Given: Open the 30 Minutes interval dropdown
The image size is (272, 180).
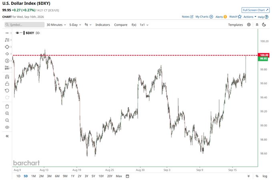Looking at the screenshot, I should click(x=56, y=25).
